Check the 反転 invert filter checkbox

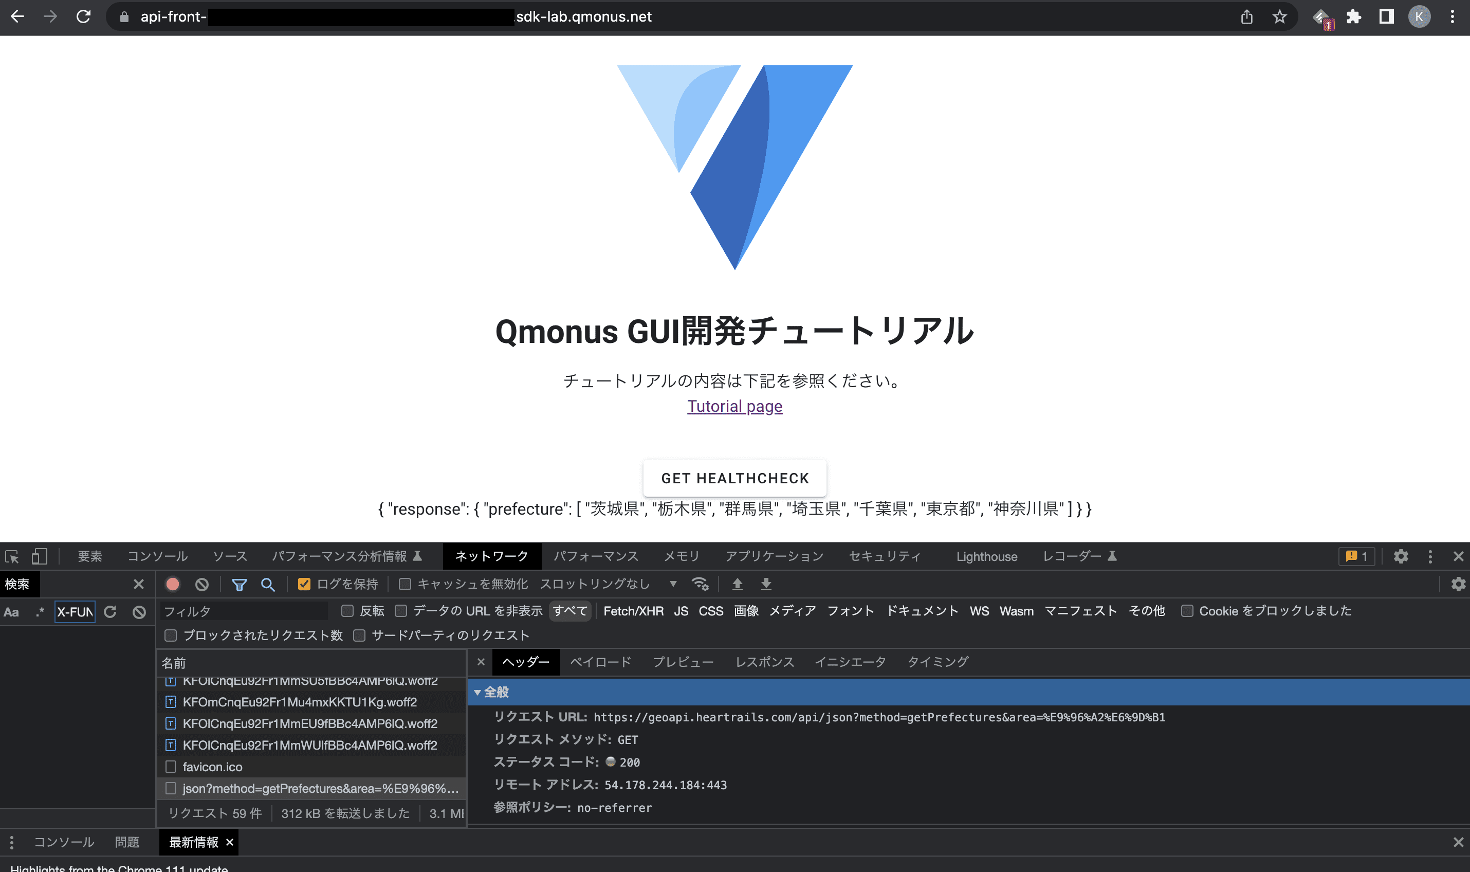[347, 611]
